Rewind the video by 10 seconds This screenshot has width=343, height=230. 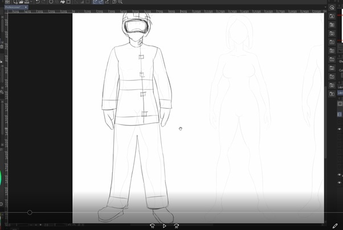coord(153,226)
